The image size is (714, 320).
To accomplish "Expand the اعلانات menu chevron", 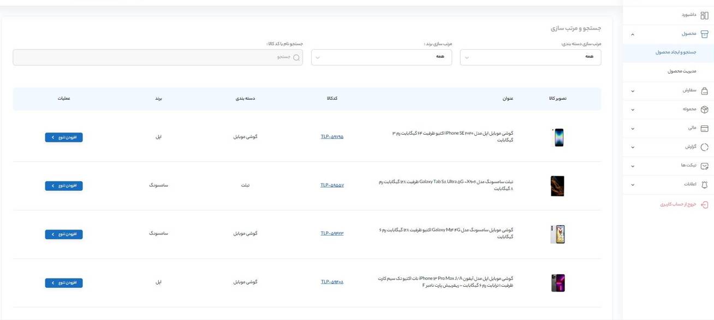I will click(x=633, y=185).
